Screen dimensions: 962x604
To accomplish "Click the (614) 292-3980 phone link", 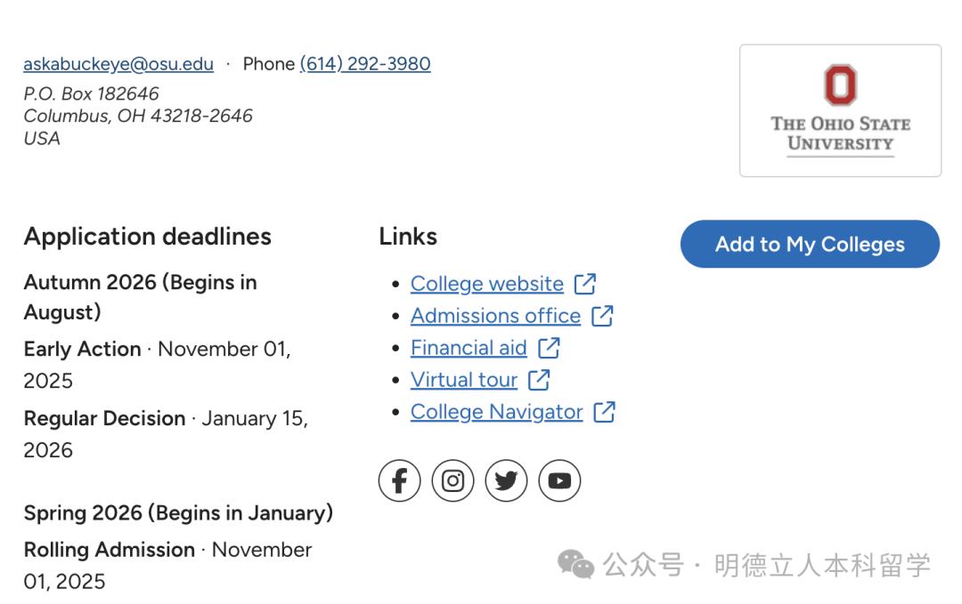I will tap(365, 64).
